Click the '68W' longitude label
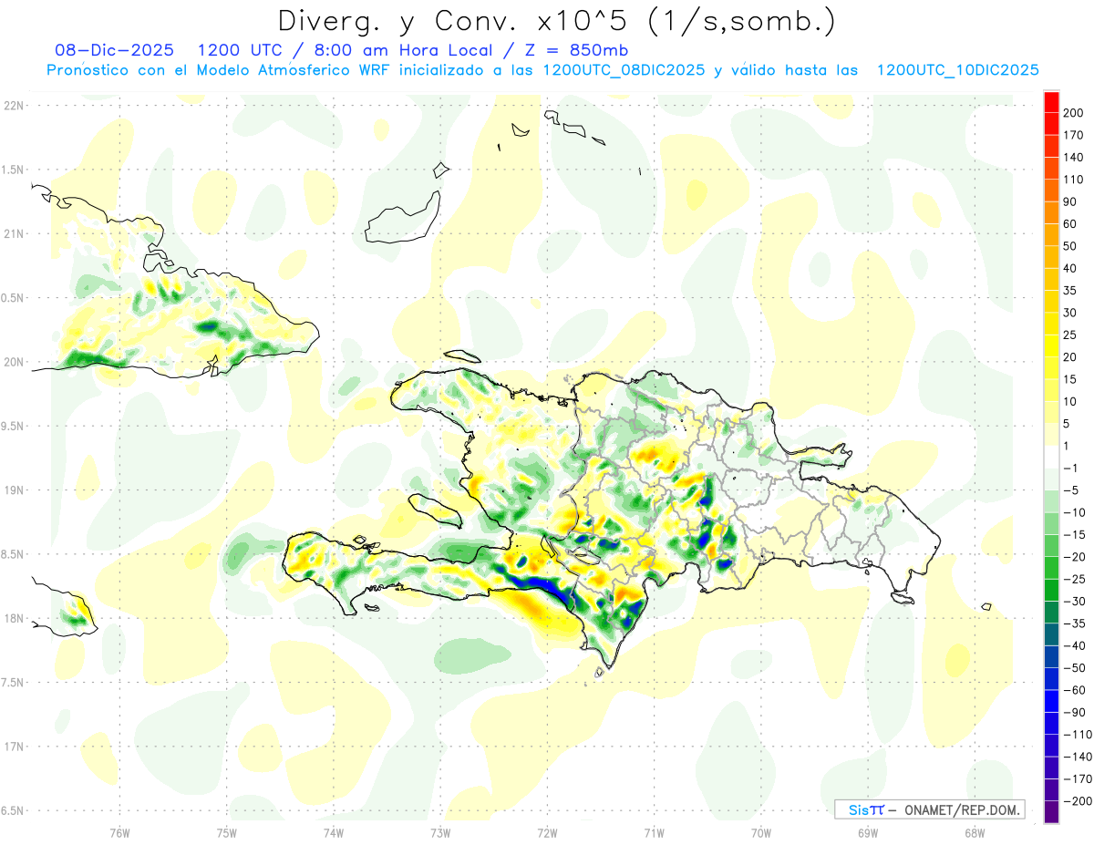Screen dimensions: 1094x845 (975, 832)
